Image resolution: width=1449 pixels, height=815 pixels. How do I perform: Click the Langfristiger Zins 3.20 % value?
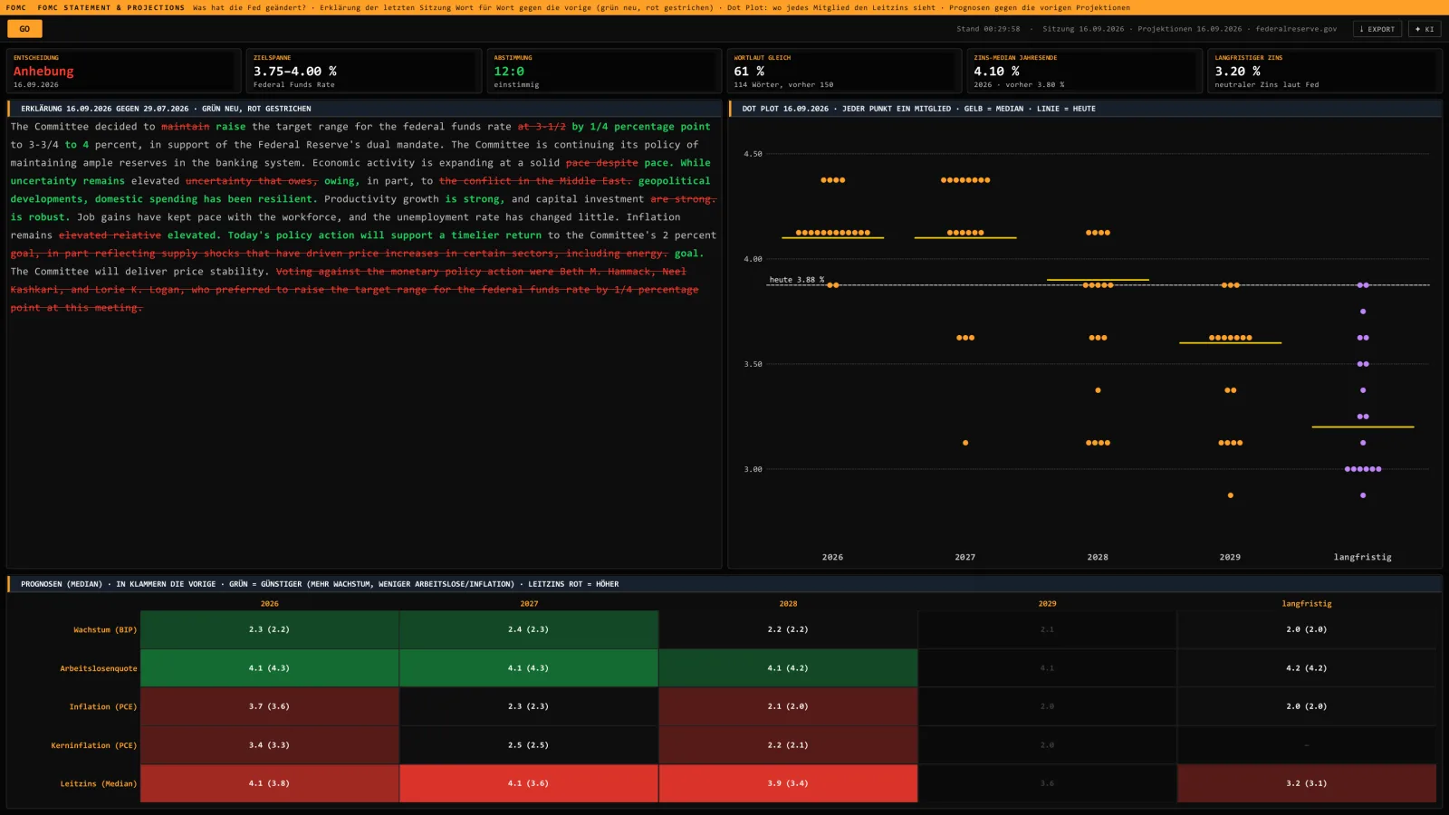click(1237, 72)
